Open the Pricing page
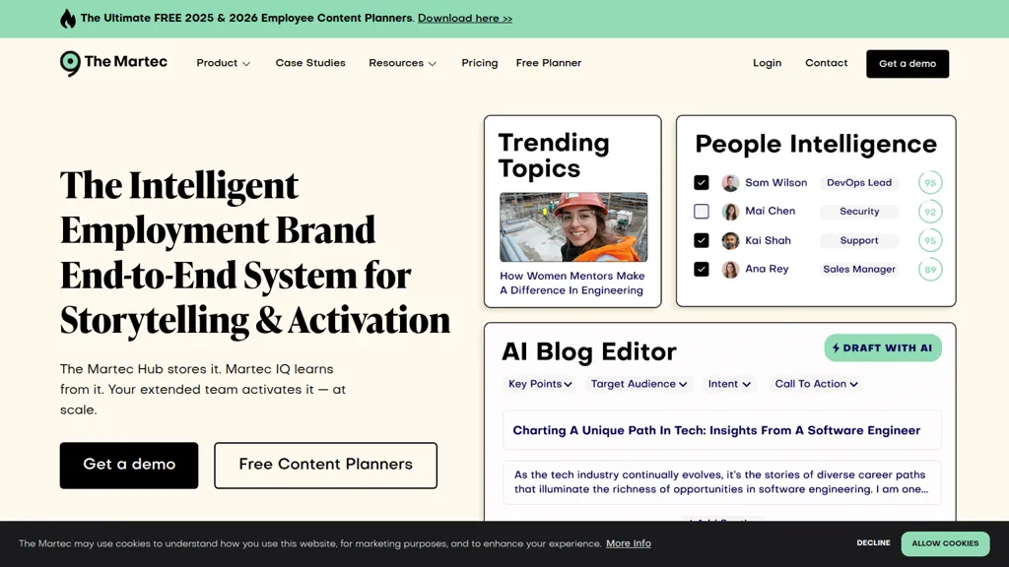The image size is (1009, 567). tap(480, 63)
